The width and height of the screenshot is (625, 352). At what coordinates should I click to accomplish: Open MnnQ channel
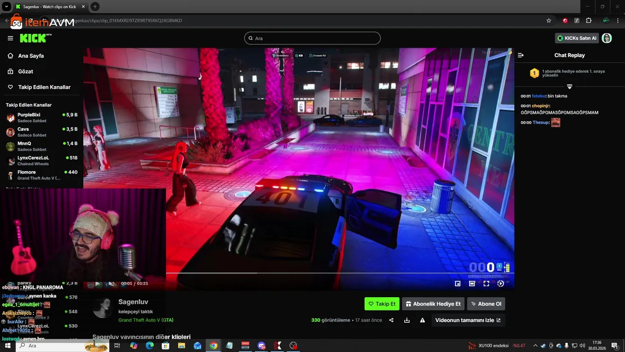coord(42,146)
